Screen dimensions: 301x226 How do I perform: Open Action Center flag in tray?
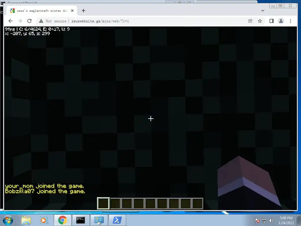(257, 220)
